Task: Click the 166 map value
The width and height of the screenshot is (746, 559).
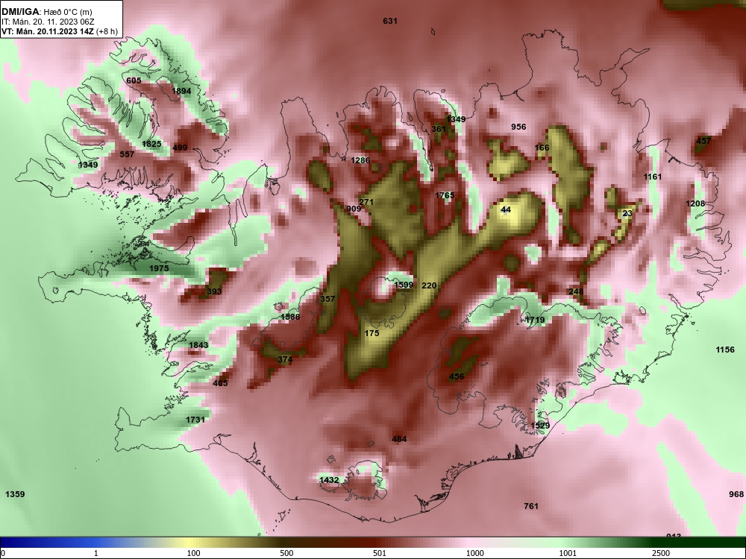Action: (x=542, y=148)
